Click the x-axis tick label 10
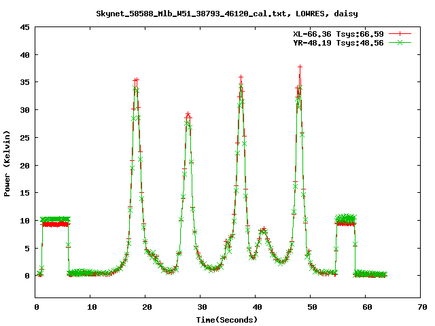This screenshot has height=326, width=435. [92, 307]
